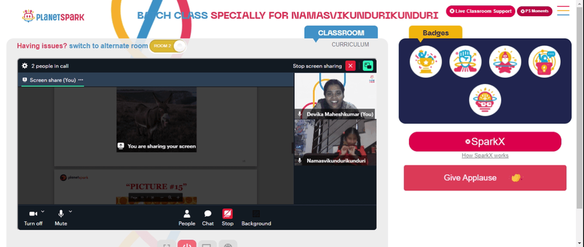The height and width of the screenshot is (247, 584).
Task: Click the SparkX button
Action: pos(485,141)
